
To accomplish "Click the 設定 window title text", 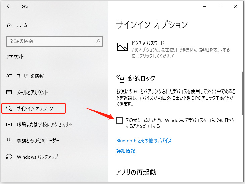I will point(26,7).
